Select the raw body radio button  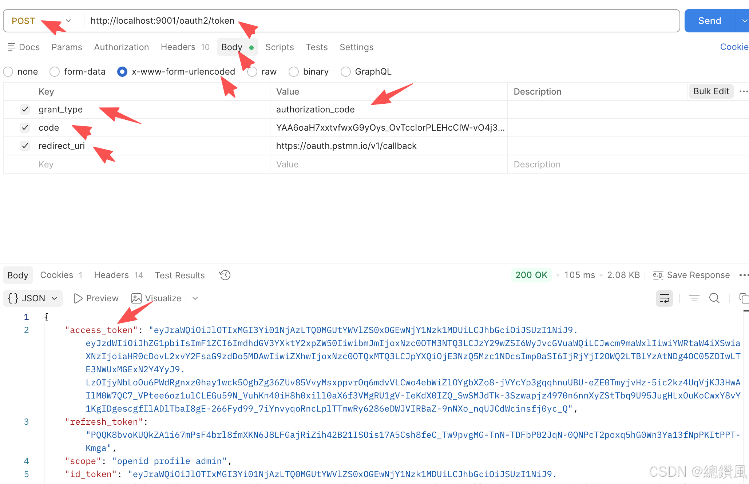pos(252,72)
